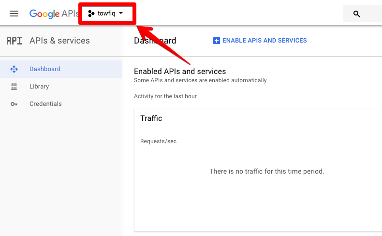Screen dimensions: 382x236
Task: Expand the caret arrow next to towfiq
Action: [x=121, y=14]
